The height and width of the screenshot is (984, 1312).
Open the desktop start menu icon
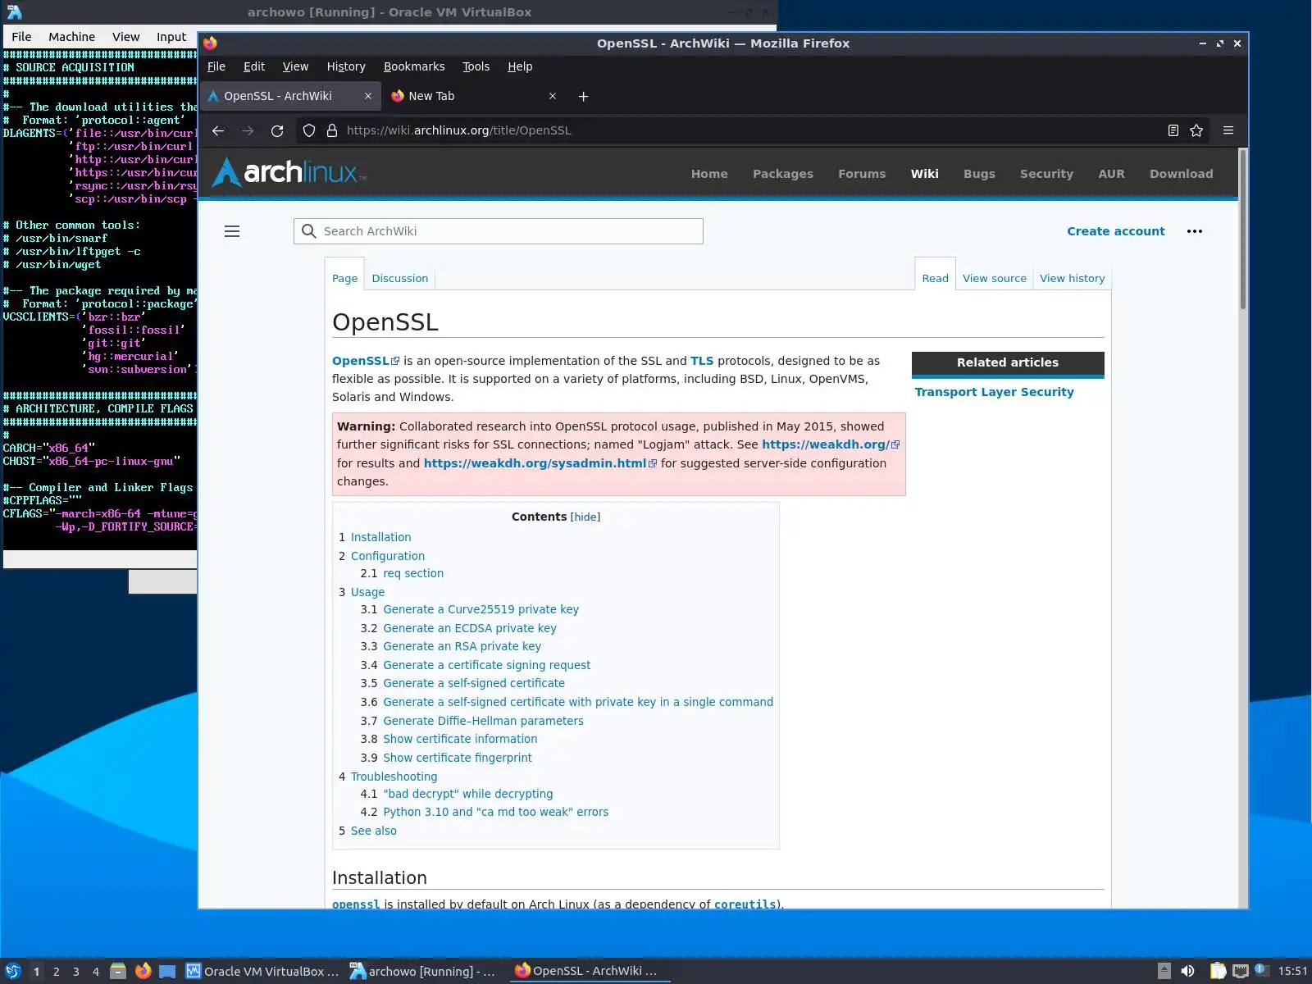[12, 971]
